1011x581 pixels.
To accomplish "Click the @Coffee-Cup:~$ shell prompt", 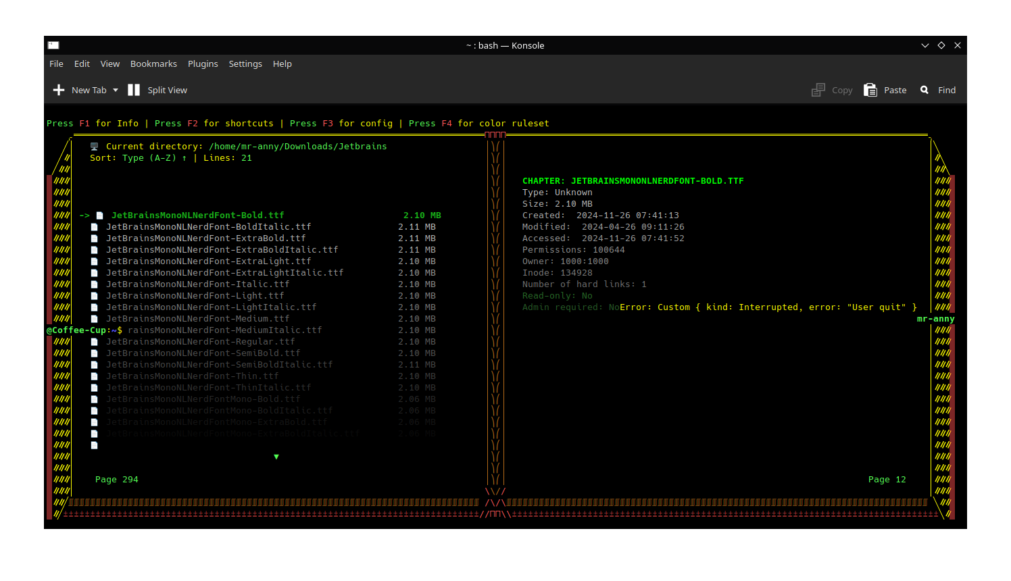I will pyautogui.click(x=84, y=330).
